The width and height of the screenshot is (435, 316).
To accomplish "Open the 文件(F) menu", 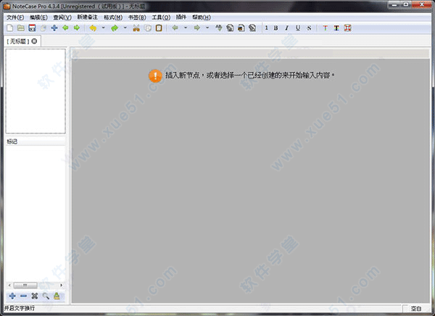I will (15, 17).
